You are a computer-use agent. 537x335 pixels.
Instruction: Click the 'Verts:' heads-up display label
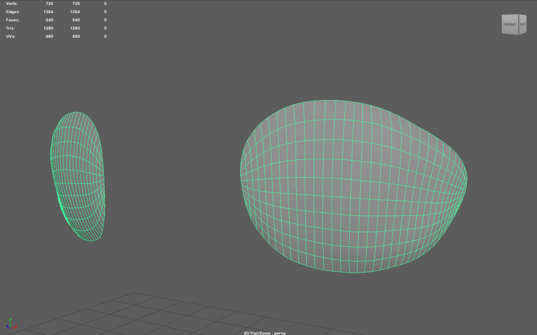coord(12,4)
